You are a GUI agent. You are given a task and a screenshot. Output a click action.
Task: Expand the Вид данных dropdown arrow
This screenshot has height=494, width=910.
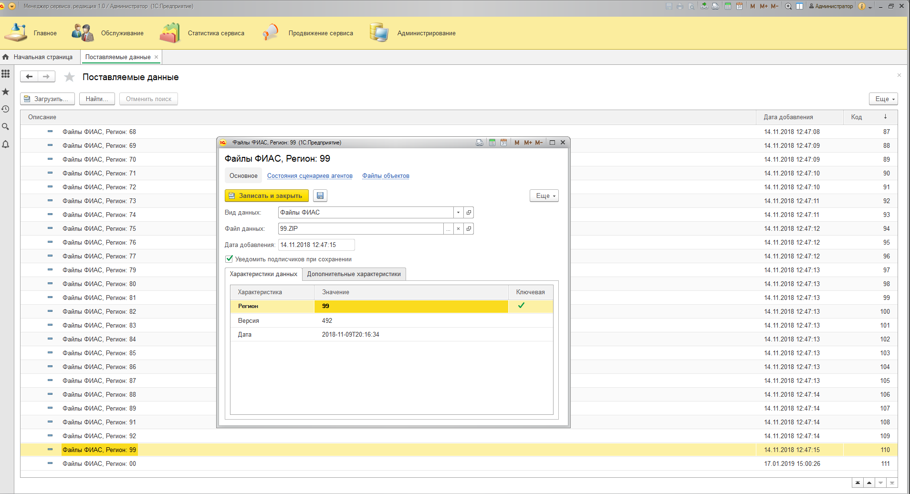click(458, 213)
